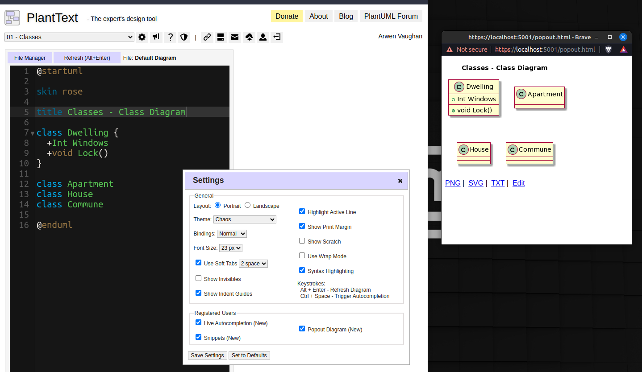Open the PlantUML Forum menu item
The image size is (642, 372).
[x=391, y=16]
